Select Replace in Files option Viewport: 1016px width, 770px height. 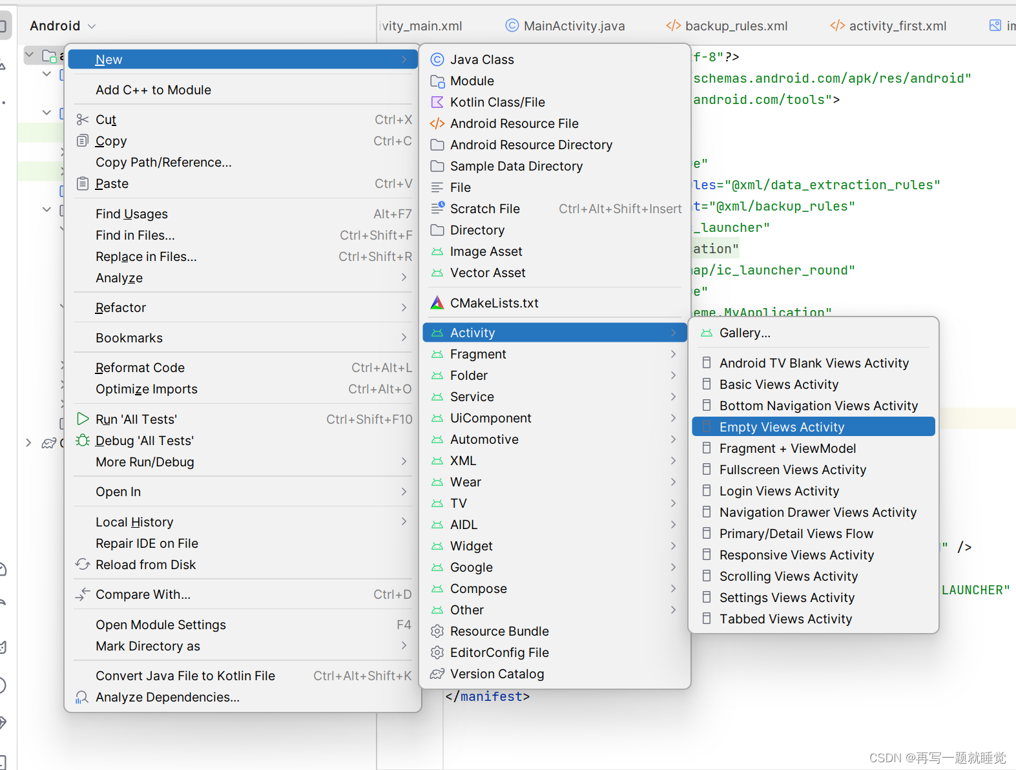click(x=243, y=256)
